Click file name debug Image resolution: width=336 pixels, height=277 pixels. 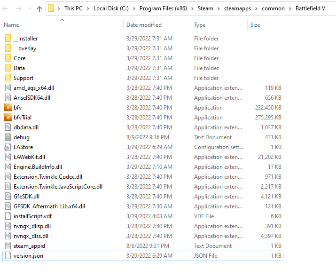tap(22, 137)
